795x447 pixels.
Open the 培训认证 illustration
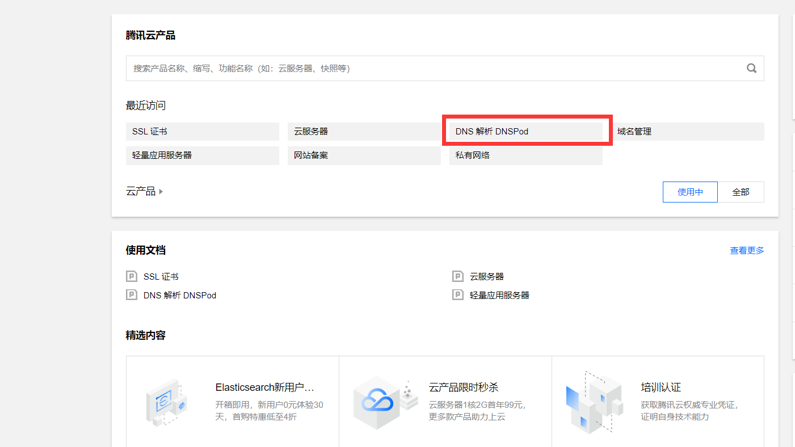[595, 402]
